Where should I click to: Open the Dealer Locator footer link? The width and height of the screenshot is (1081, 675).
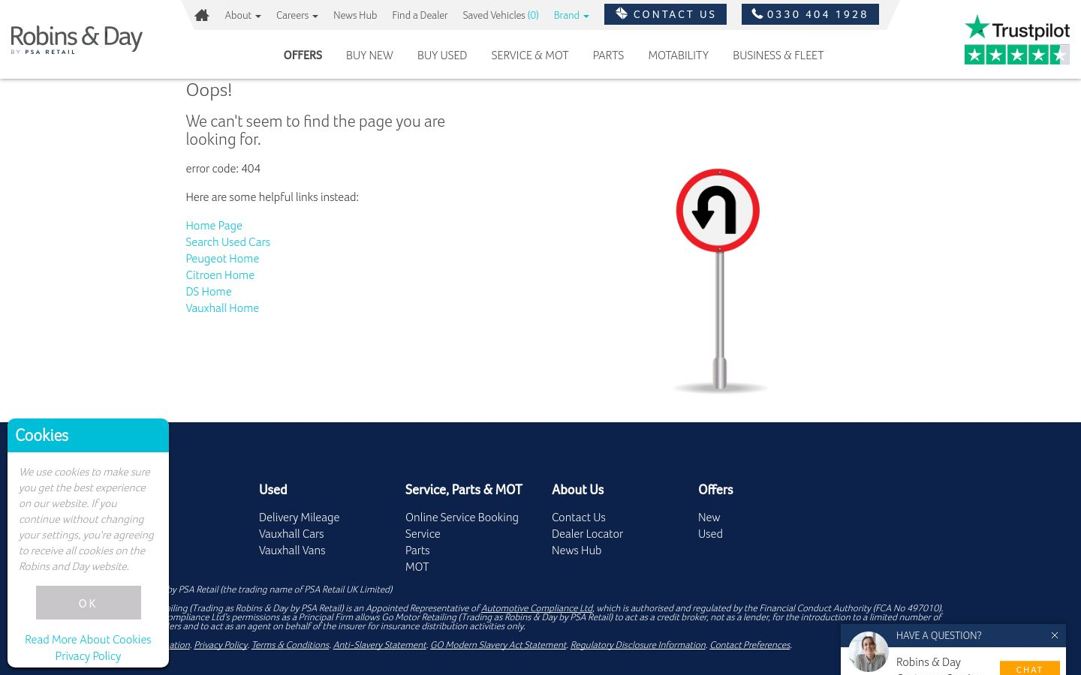587,534
